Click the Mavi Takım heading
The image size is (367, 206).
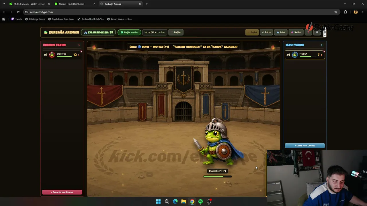pyautogui.click(x=295, y=45)
